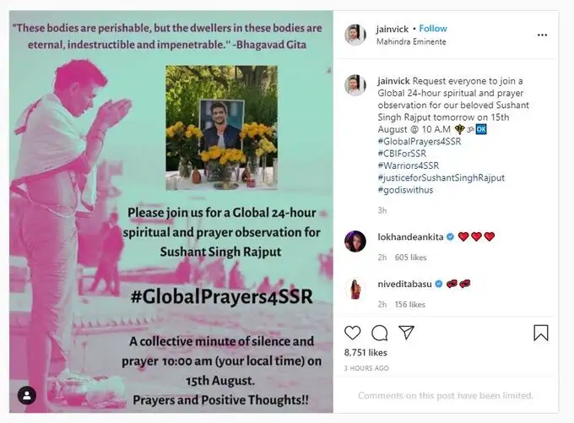The width and height of the screenshot is (574, 423).
Task: Save post with bookmark icon
Action: [541, 333]
